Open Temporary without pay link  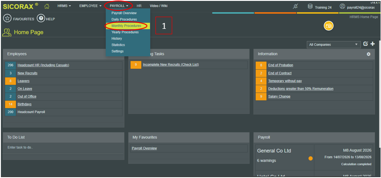tap(285, 81)
